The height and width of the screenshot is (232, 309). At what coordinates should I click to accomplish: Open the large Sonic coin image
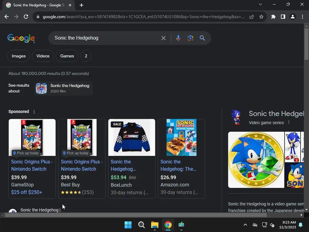pos(256,160)
